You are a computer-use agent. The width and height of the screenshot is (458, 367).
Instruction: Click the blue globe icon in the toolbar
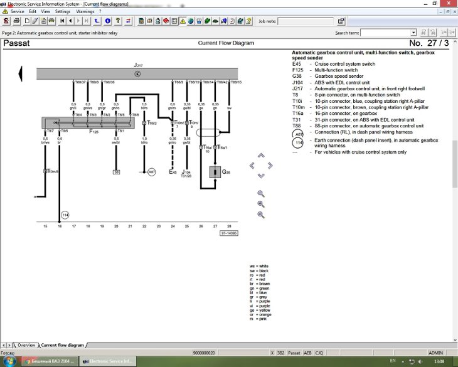point(191,21)
